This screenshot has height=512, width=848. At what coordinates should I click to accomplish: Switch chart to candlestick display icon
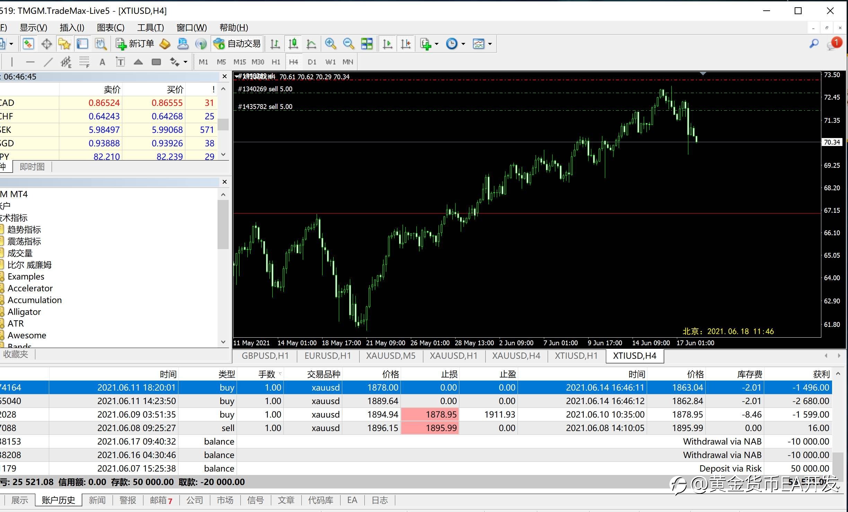(x=293, y=44)
